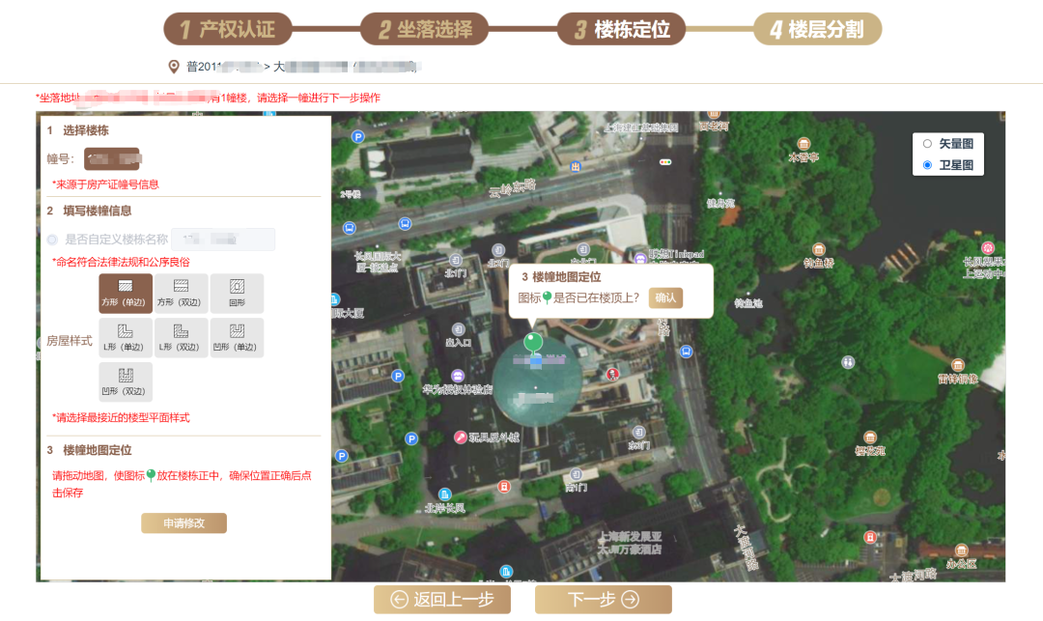Viewport: 1043px width, 621px height.
Task: Click 返回上一步 to go back
Action: 441,600
